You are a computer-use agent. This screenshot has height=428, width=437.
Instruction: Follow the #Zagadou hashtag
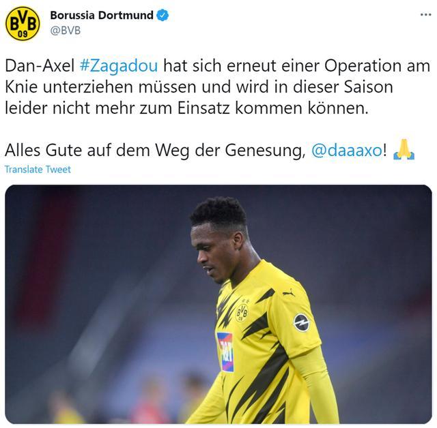tap(119, 66)
